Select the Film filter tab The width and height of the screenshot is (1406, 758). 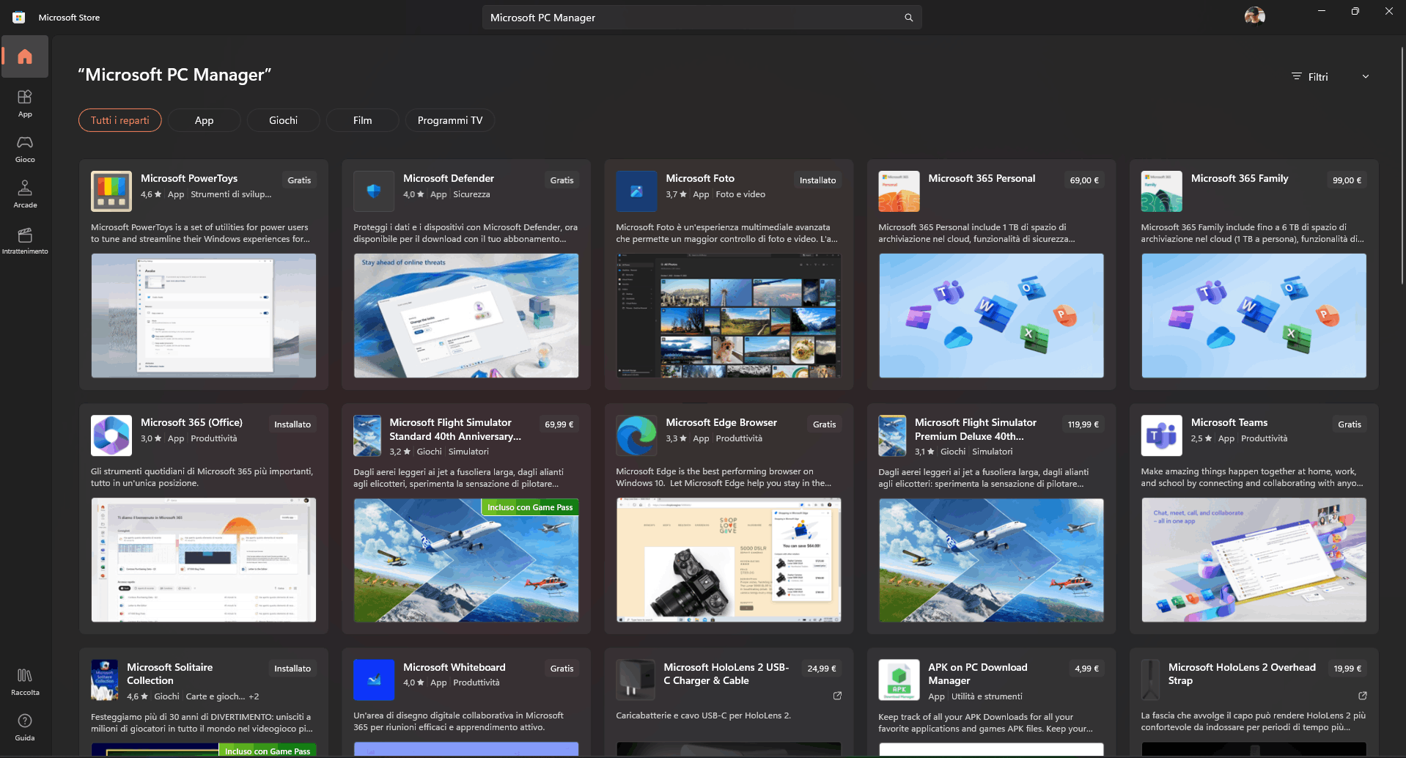coord(363,120)
